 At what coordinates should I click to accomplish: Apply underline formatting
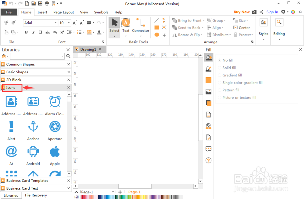tap(41, 32)
